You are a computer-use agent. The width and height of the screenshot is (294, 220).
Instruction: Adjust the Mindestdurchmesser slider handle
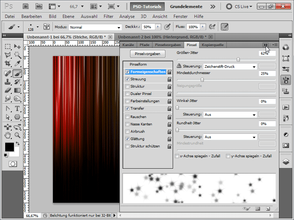202,80
